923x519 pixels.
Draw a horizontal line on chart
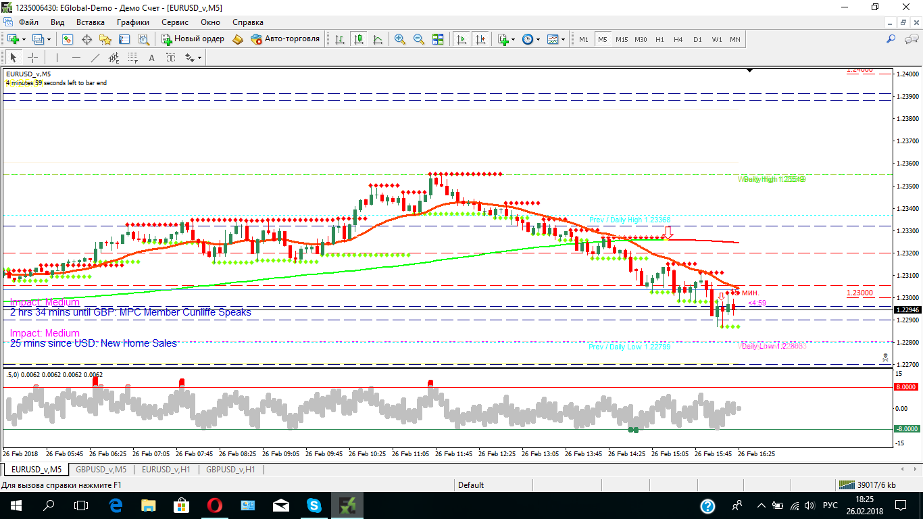coord(76,57)
